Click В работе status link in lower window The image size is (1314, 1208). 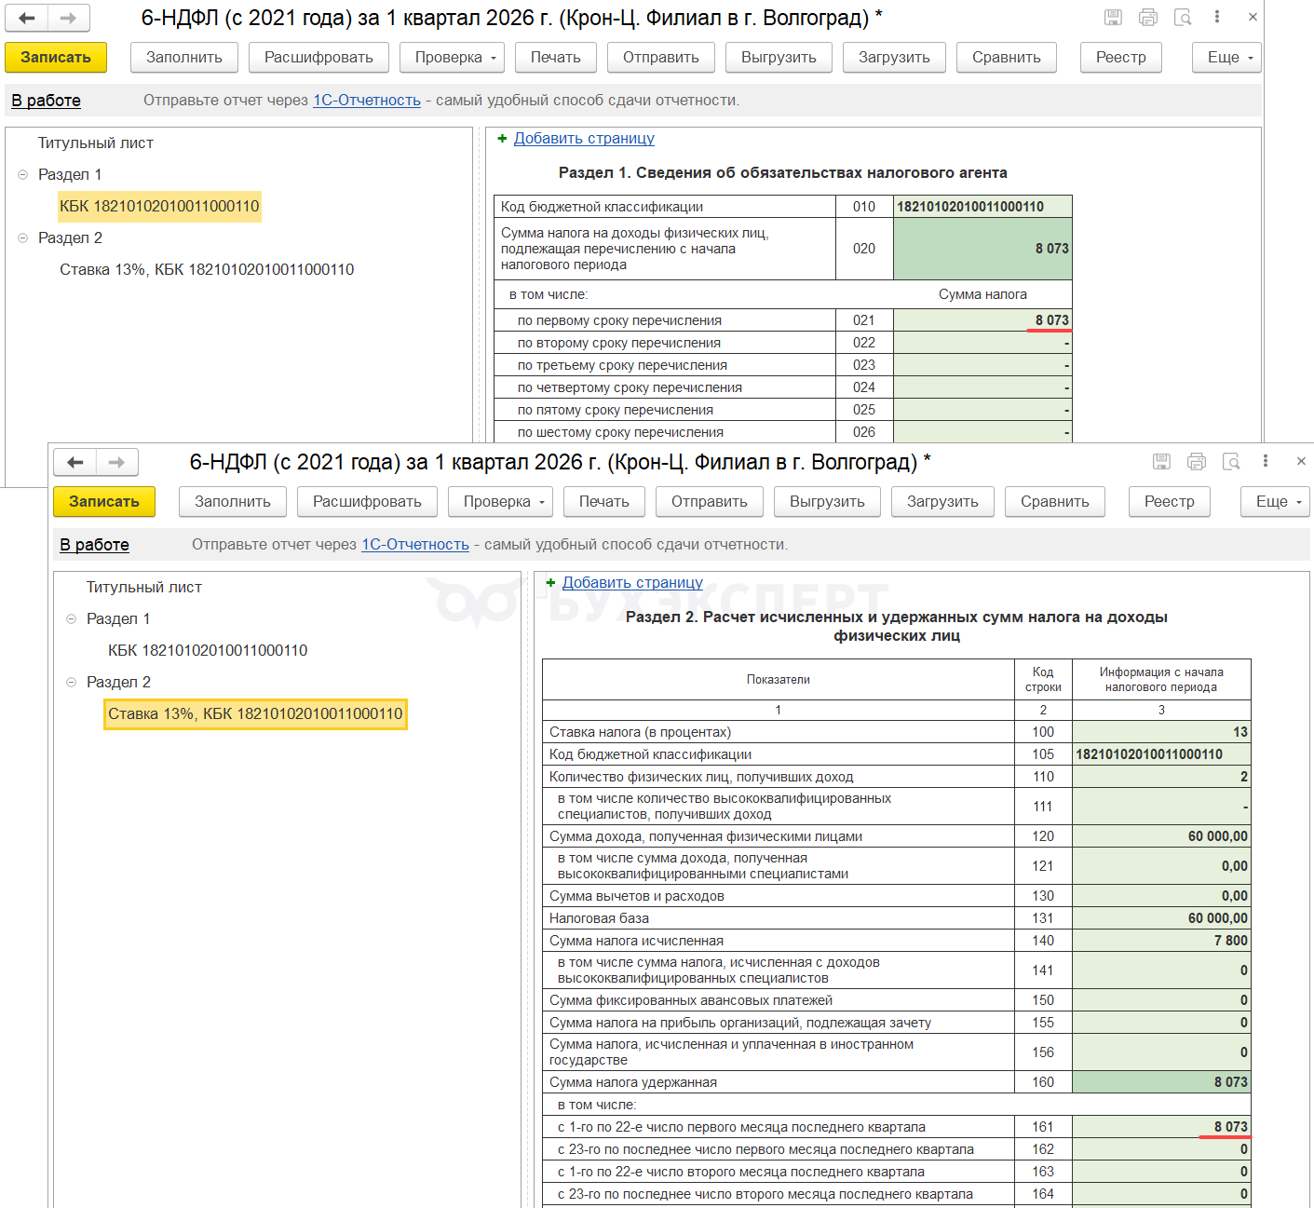pyautogui.click(x=94, y=545)
